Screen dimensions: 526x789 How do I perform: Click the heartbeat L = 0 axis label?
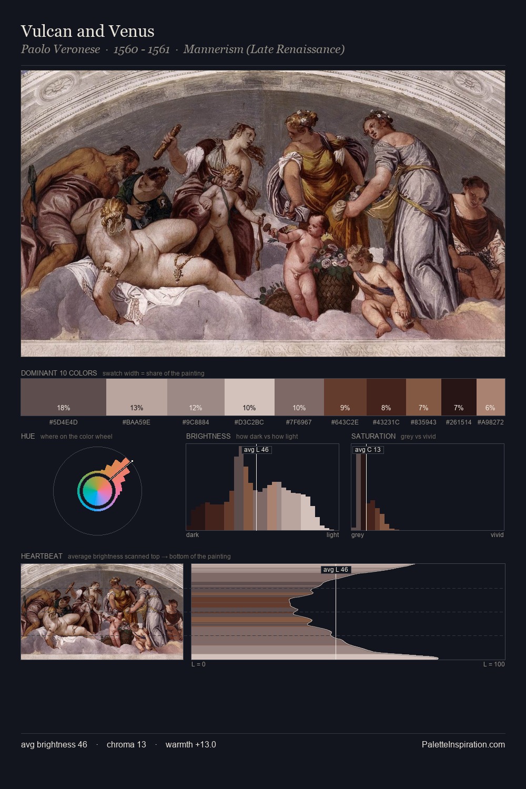point(198,664)
